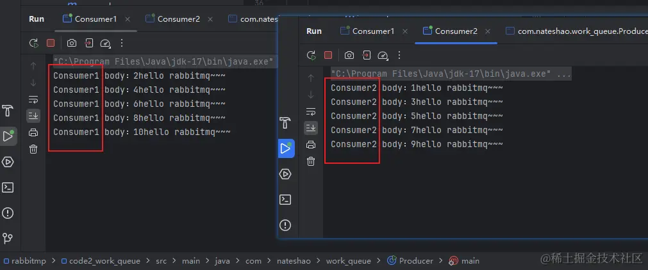Stop Consumer1 process in left panel
Screen dimensions: 648x270
(51, 43)
